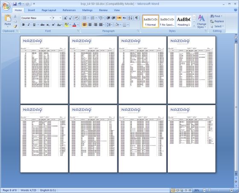The height and width of the screenshot is (193, 239).
Task: Expand the styles gallery
Action: click(x=194, y=26)
